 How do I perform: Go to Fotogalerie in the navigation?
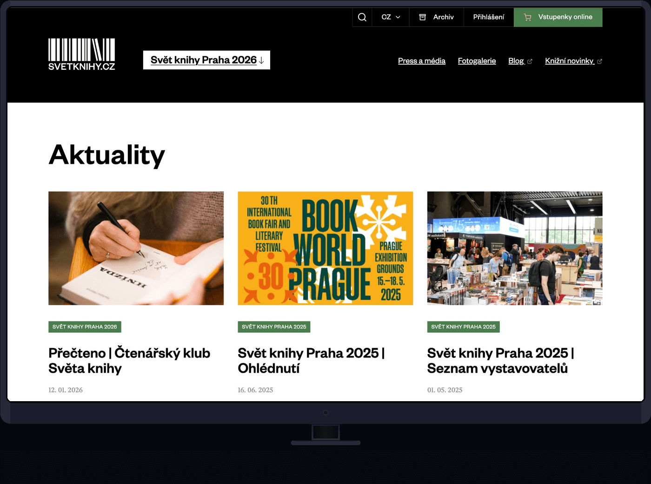tap(477, 61)
